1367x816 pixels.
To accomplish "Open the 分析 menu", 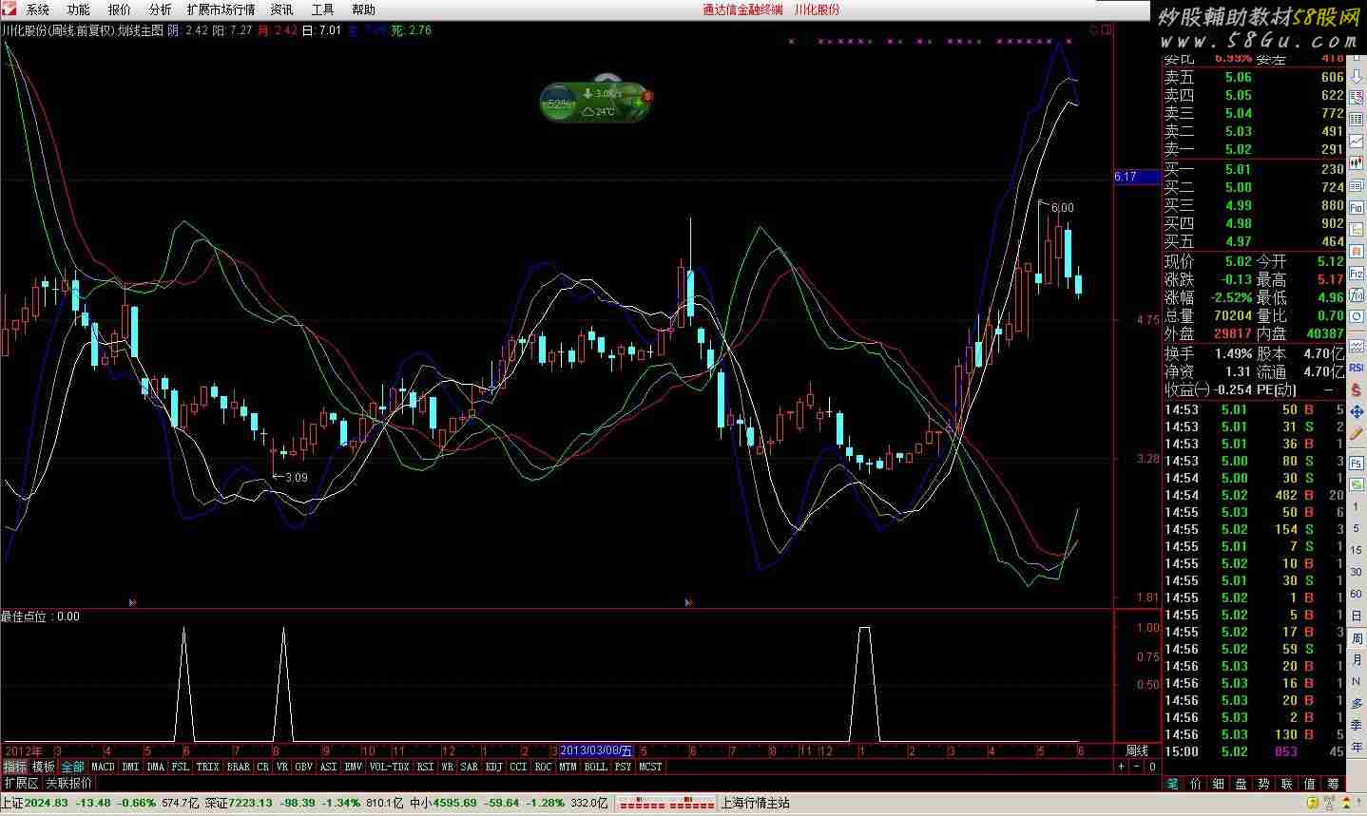I will 160,9.
